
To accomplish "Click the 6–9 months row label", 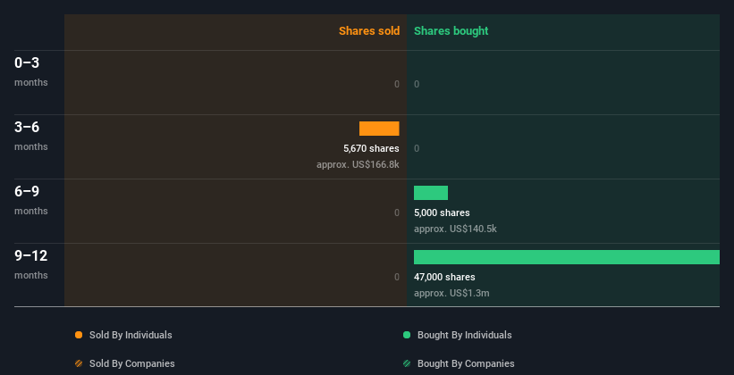I will click(x=31, y=200).
